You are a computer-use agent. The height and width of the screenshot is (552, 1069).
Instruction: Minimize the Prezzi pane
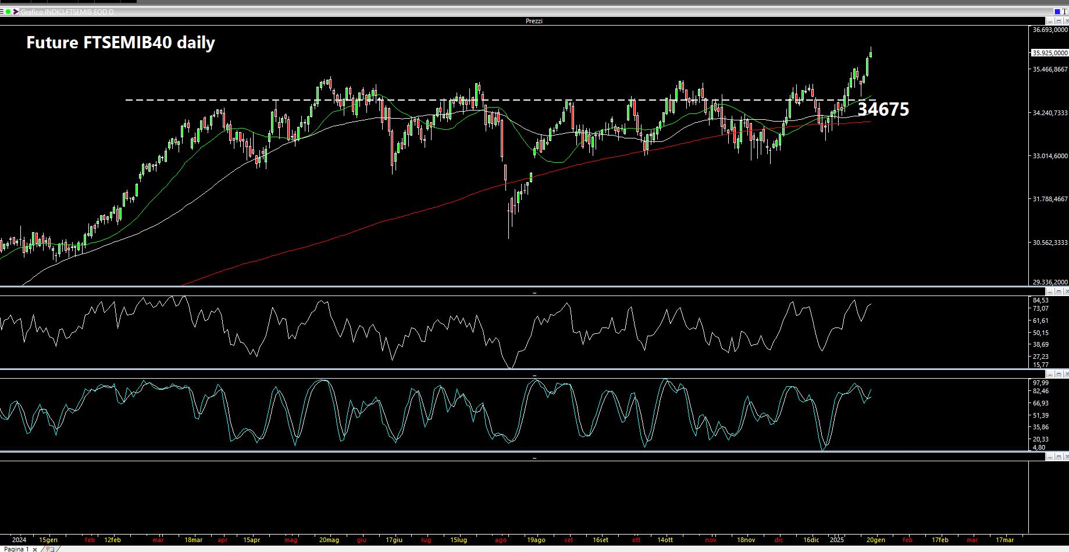(x=1050, y=21)
